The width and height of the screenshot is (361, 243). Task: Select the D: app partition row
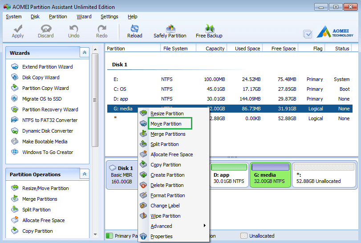pos(230,99)
